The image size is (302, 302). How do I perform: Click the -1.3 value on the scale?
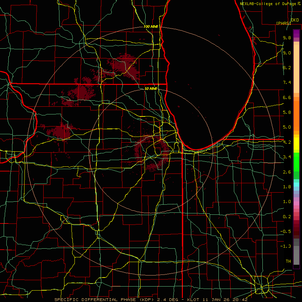point(286,246)
